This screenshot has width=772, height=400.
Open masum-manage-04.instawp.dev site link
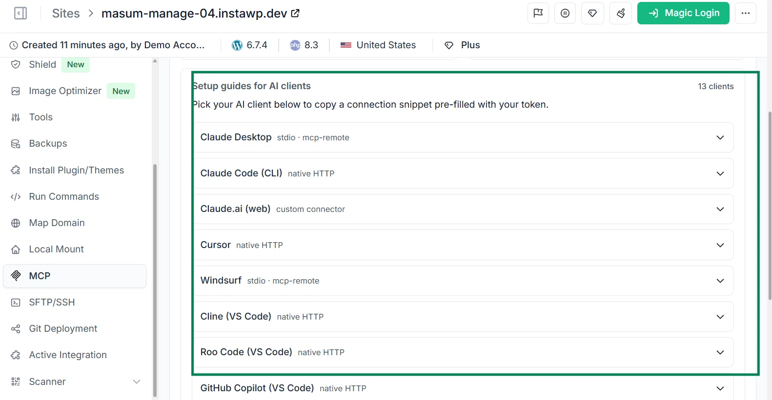(x=194, y=13)
